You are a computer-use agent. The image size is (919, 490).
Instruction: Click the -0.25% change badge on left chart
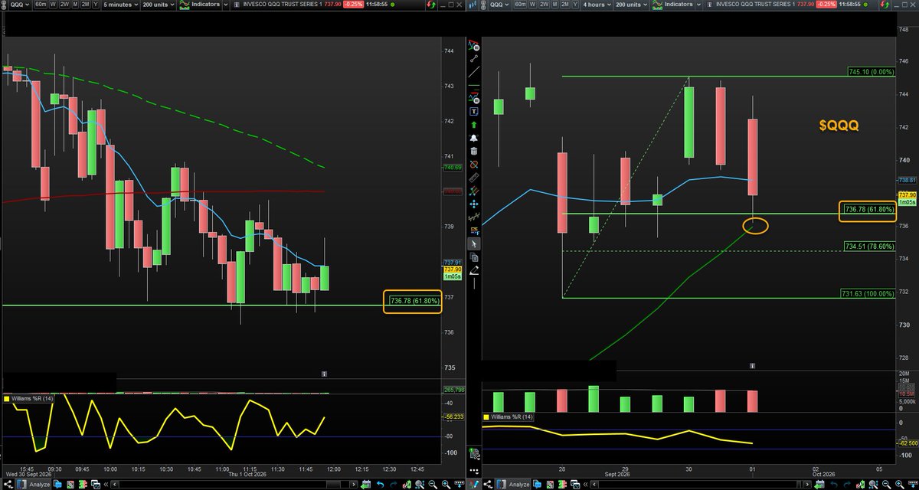coord(354,5)
